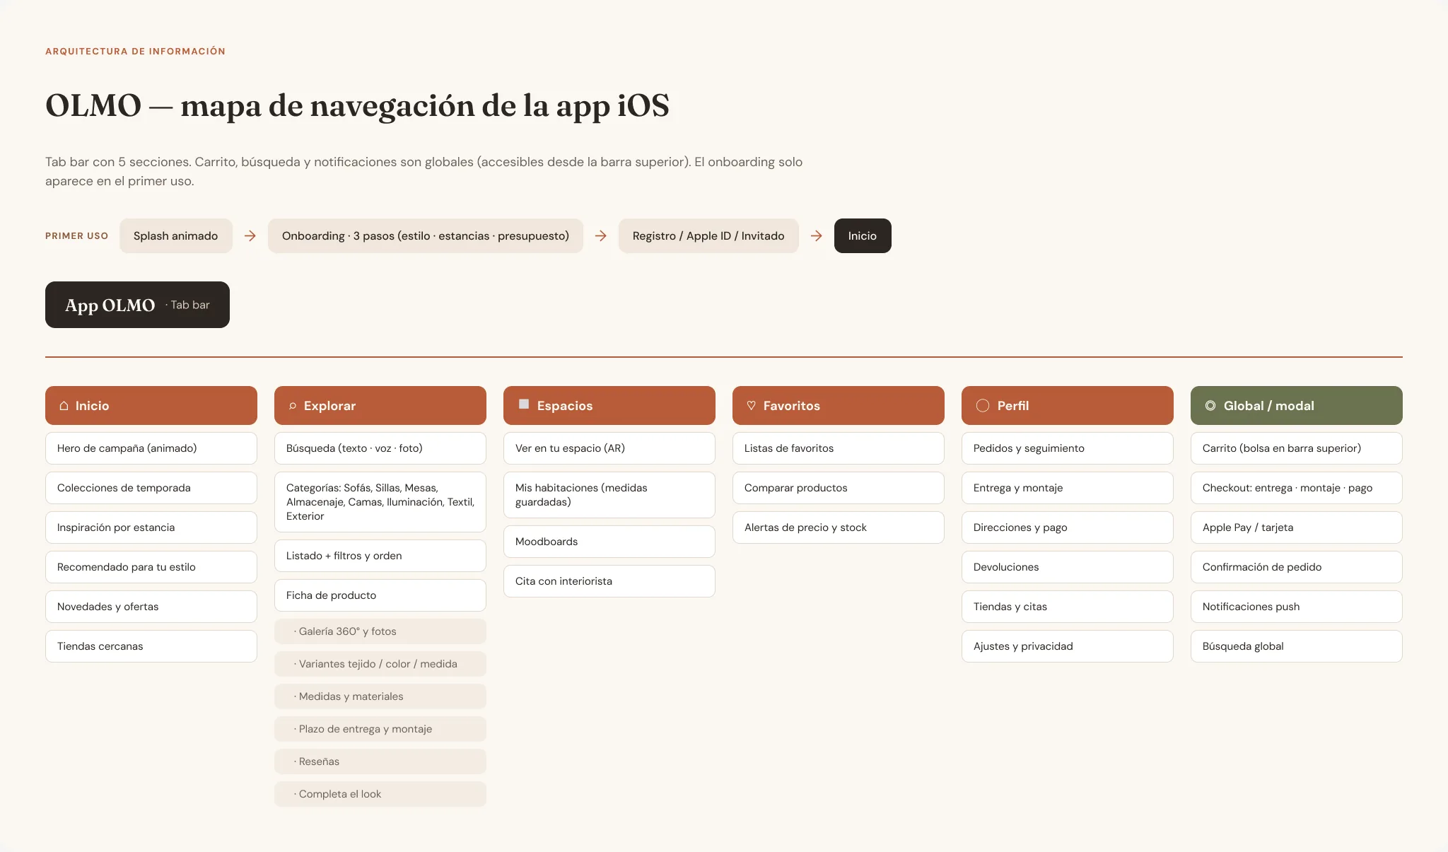The height and width of the screenshot is (852, 1448).
Task: Open the Explorar column header
Action: (x=380, y=406)
